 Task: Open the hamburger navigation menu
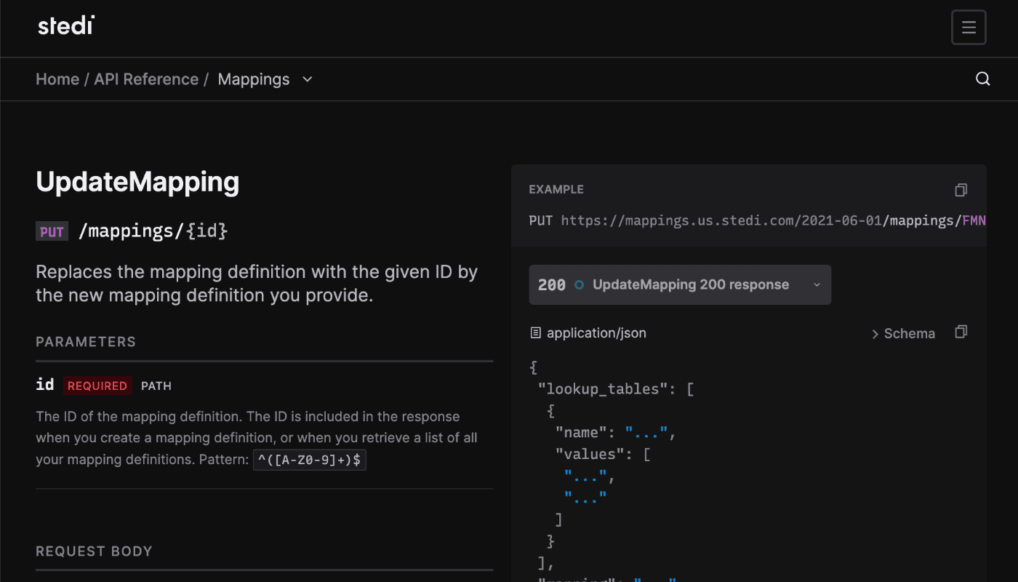[969, 27]
